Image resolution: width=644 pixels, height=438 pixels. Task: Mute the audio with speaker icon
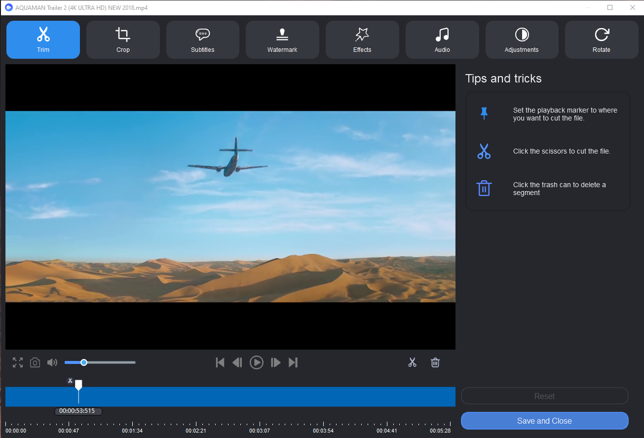click(52, 362)
